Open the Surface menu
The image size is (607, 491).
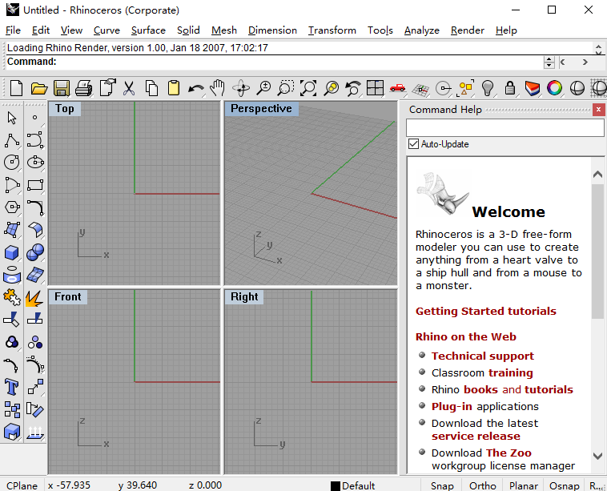pos(148,30)
